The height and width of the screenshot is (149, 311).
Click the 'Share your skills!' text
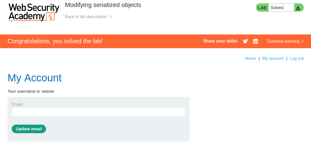point(220,41)
